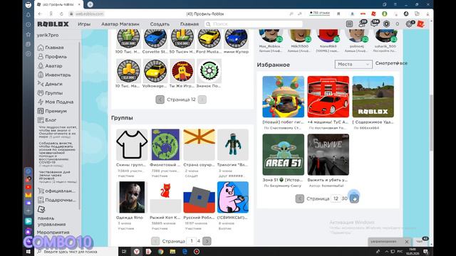Screen dimensions: 456x256
Task: Open the Игры menu item
Action: pyautogui.click(x=84, y=24)
